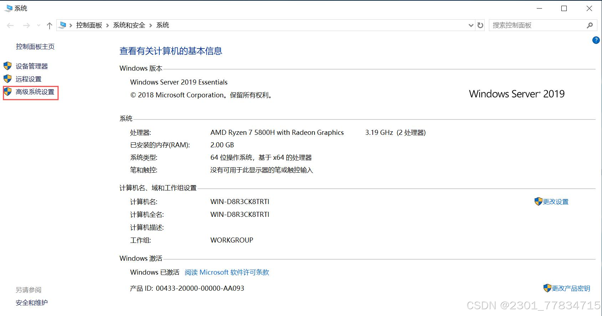Screen dimensions: 602x316
Task: Click shield icon beside 高级系统设置
Action: 7,92
